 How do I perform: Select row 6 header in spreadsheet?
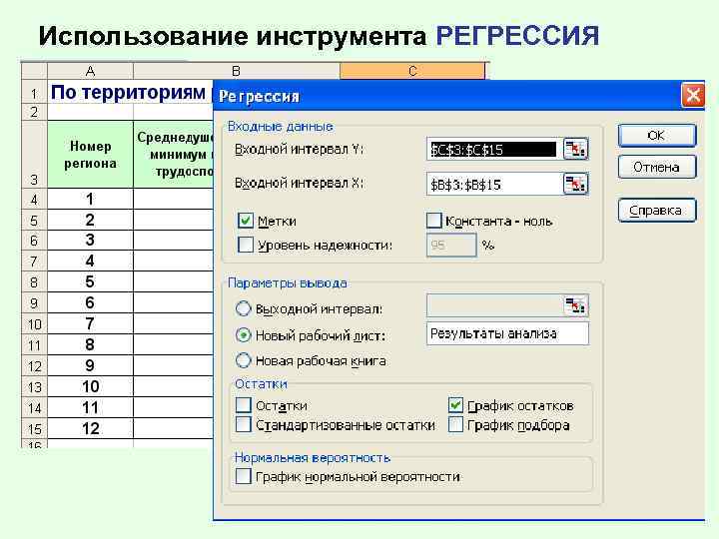click(x=34, y=241)
